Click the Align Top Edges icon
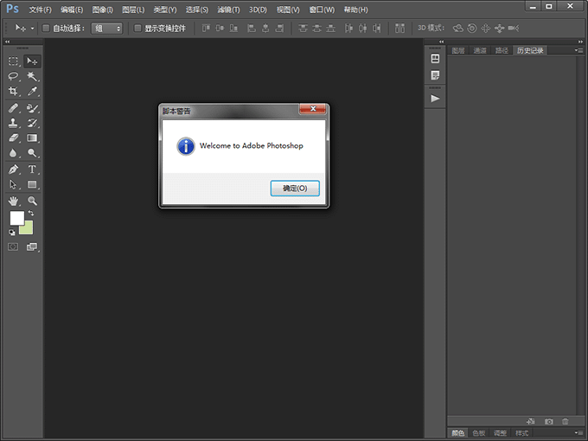Viewport: 588px width, 441px height. coord(206,29)
